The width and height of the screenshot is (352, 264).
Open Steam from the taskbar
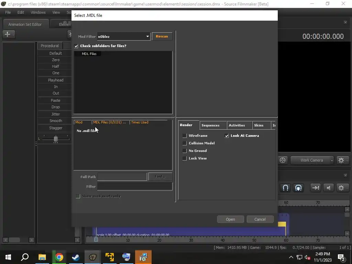[76, 257]
